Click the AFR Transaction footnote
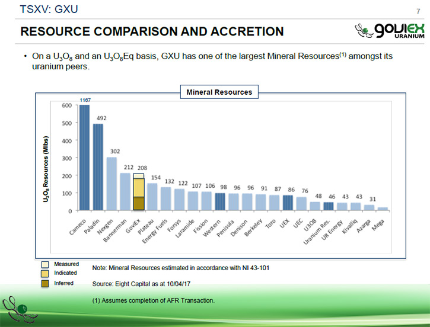The width and height of the screenshot is (430, 327). 153,300
